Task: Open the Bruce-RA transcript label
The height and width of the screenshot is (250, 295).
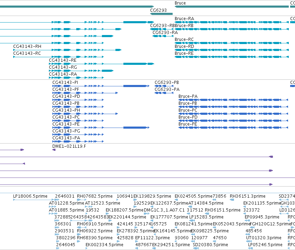Action: point(184,19)
